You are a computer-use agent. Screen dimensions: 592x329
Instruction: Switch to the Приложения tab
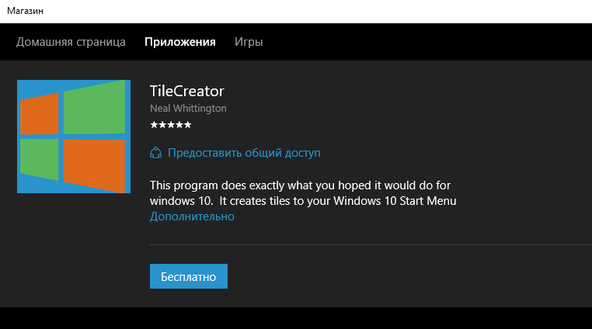[179, 42]
